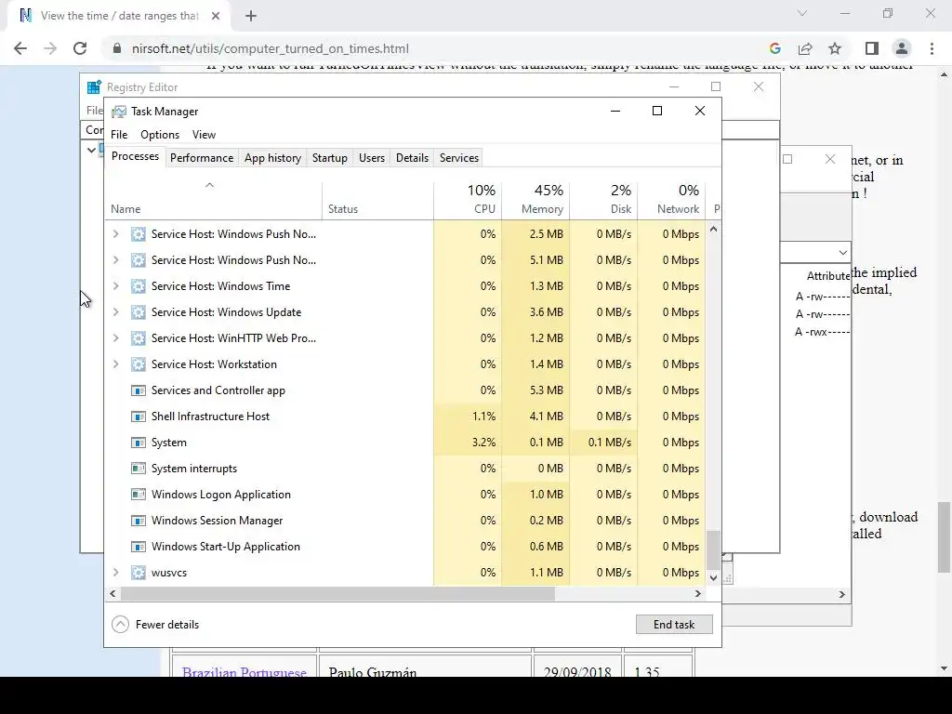Expand the 5.1 MB Windows Push No... row
The height and width of the screenshot is (714, 952).
pyautogui.click(x=115, y=260)
